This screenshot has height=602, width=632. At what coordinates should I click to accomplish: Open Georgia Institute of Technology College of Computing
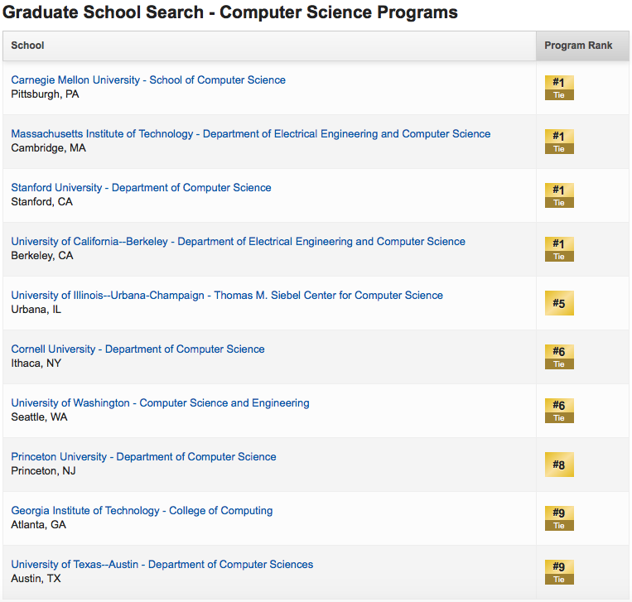tap(142, 511)
